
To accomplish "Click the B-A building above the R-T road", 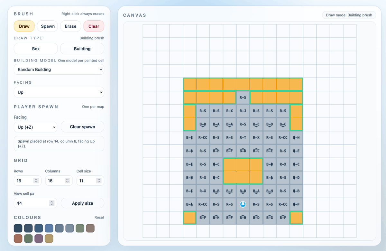I will tap(230, 125).
